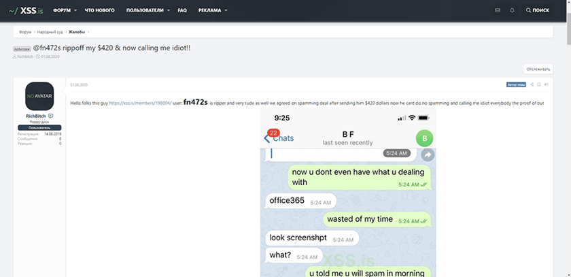Open the РЕКЛАМА navigation item
Viewport: 571px width, 277px height.
coord(210,11)
